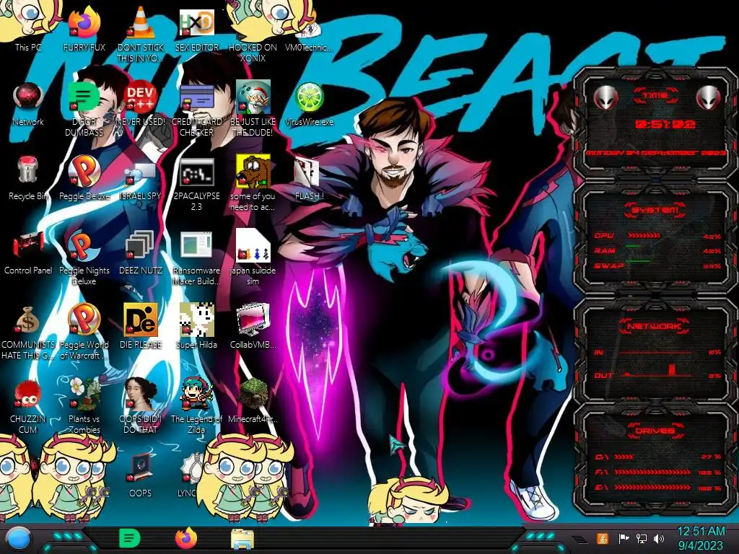Select the OOPS DID I DO THAT portrait icon
This screenshot has width=739, height=554.
pos(141,406)
